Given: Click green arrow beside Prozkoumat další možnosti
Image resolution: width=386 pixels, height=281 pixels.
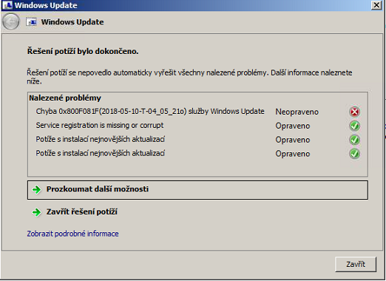Looking at the screenshot, I should (37, 189).
